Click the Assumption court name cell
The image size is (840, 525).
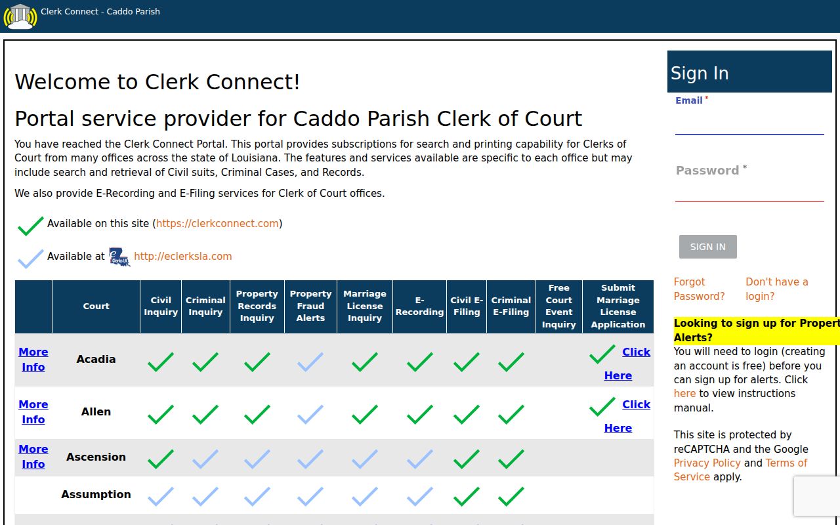(96, 495)
